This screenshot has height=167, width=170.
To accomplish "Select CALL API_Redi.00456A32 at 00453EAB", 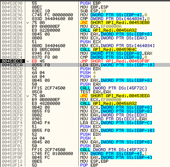I will [108, 30].
